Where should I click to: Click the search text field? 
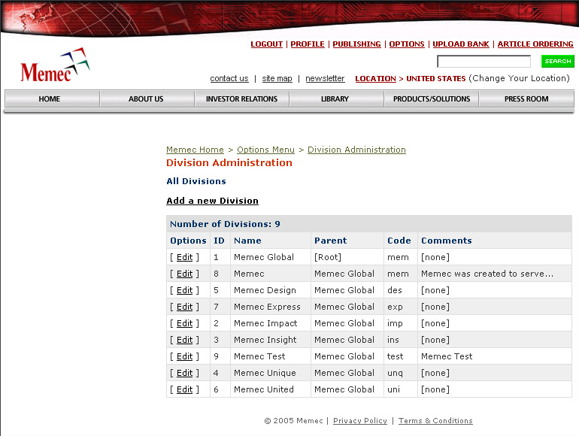(484, 62)
